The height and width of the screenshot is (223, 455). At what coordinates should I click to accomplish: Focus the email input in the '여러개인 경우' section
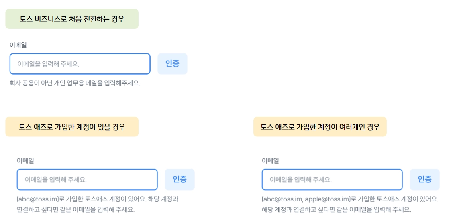click(x=332, y=180)
